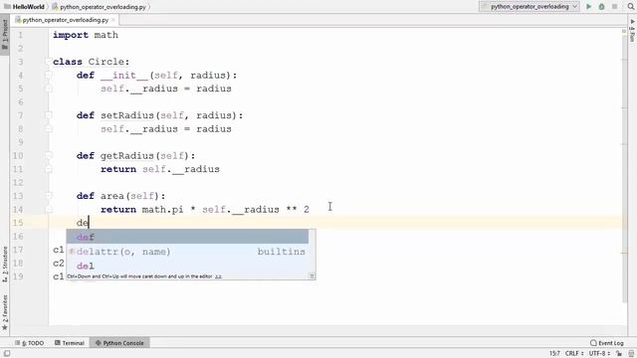
Task: Click the 'builtins' label in completion popup
Action: coord(281,252)
